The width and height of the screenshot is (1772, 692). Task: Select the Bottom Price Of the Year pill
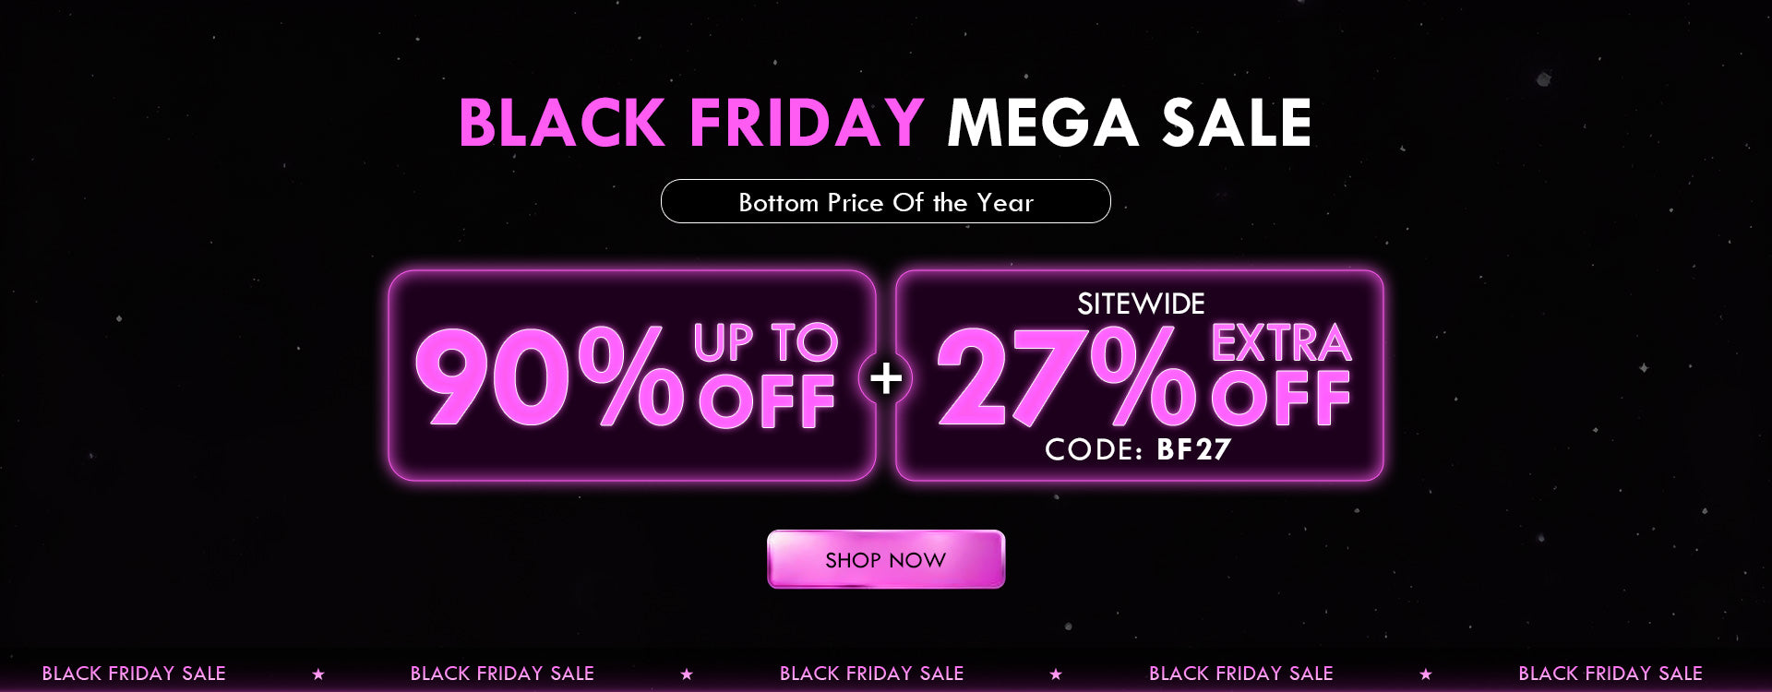[886, 202]
